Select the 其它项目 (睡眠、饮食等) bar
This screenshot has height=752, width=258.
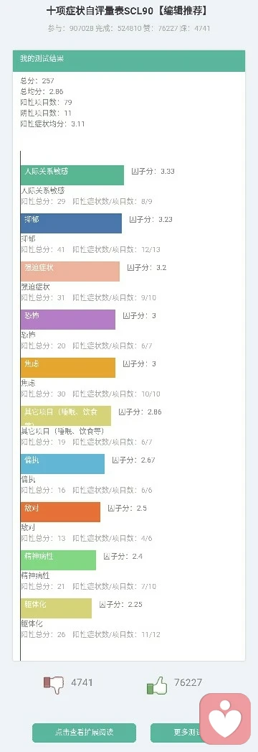[66, 416]
